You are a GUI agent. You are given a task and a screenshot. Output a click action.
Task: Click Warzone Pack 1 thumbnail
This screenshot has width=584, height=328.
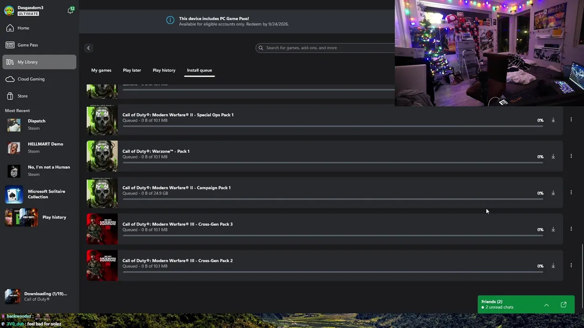pyautogui.click(x=102, y=156)
